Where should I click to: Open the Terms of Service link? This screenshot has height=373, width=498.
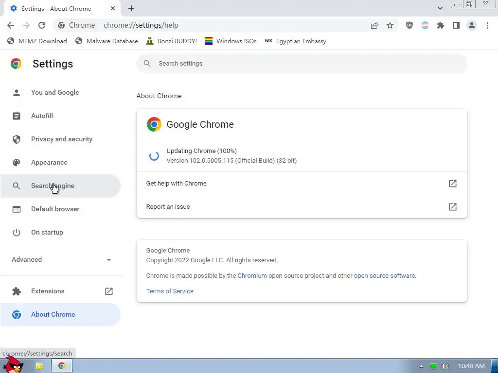pyautogui.click(x=170, y=291)
